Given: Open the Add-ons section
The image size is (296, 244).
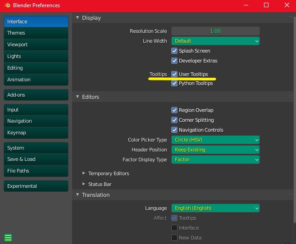Looking at the screenshot, I should [x=36, y=95].
